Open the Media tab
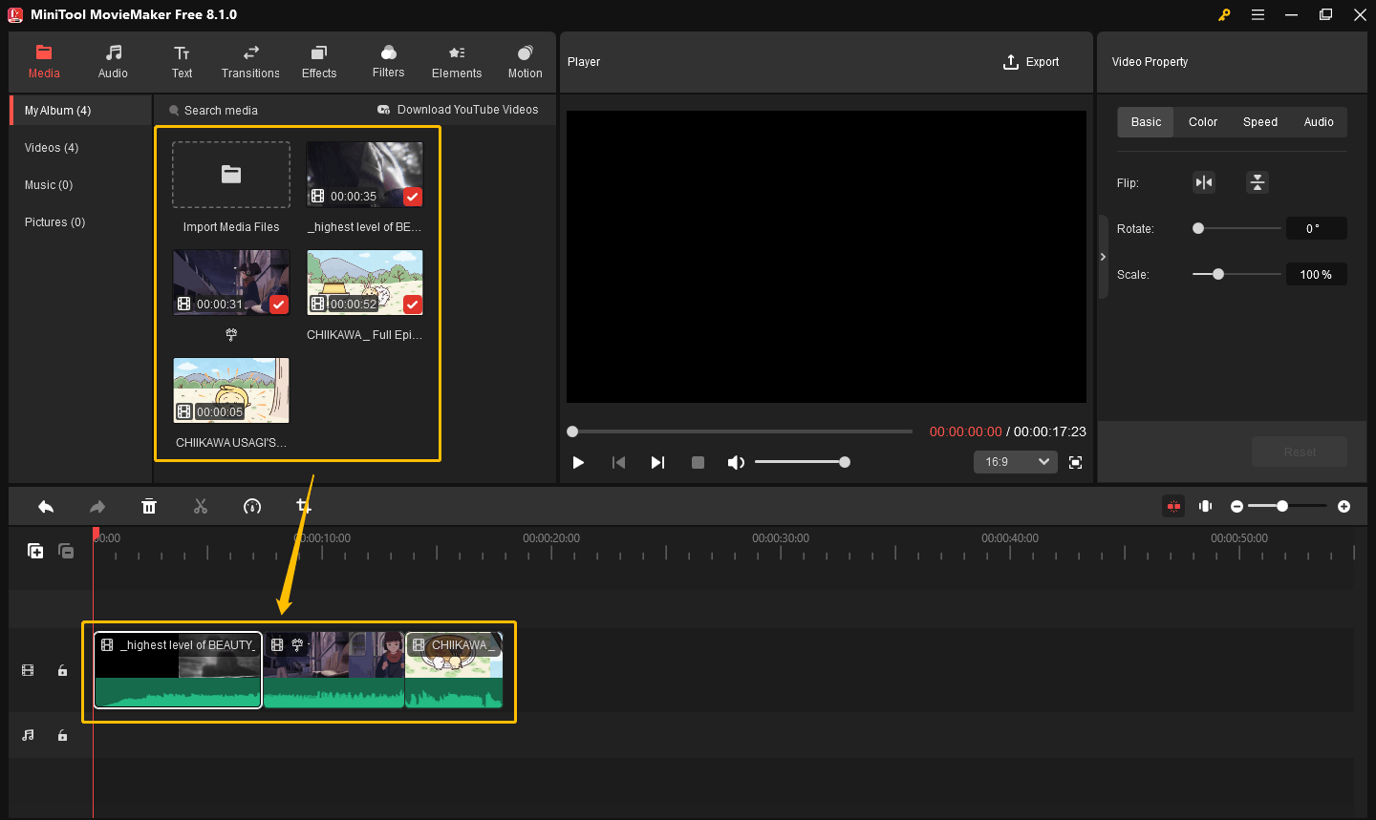Screen dimensions: 1376x820 pyautogui.click(x=44, y=61)
